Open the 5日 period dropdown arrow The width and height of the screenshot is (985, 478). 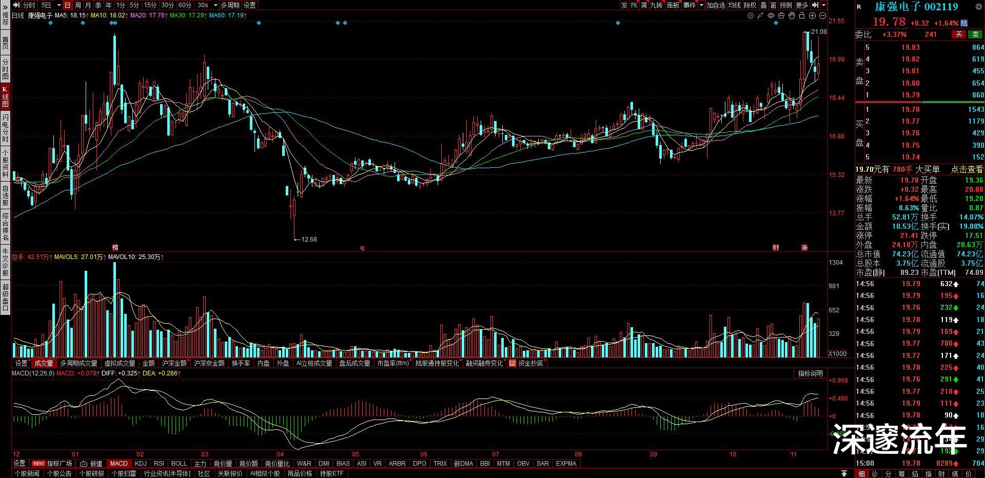click(x=59, y=5)
